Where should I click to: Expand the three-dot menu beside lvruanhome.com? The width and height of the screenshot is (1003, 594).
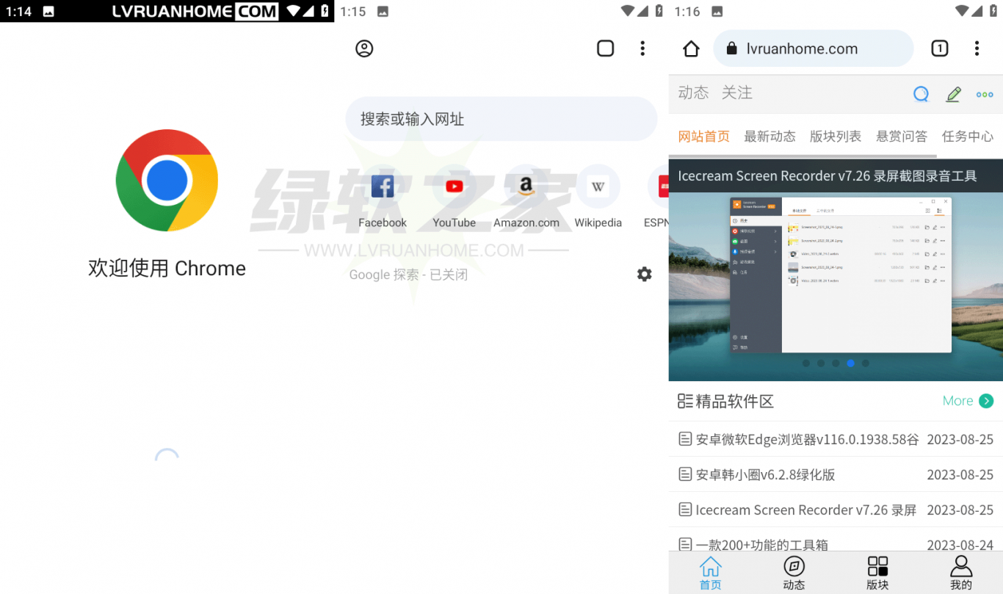(977, 49)
